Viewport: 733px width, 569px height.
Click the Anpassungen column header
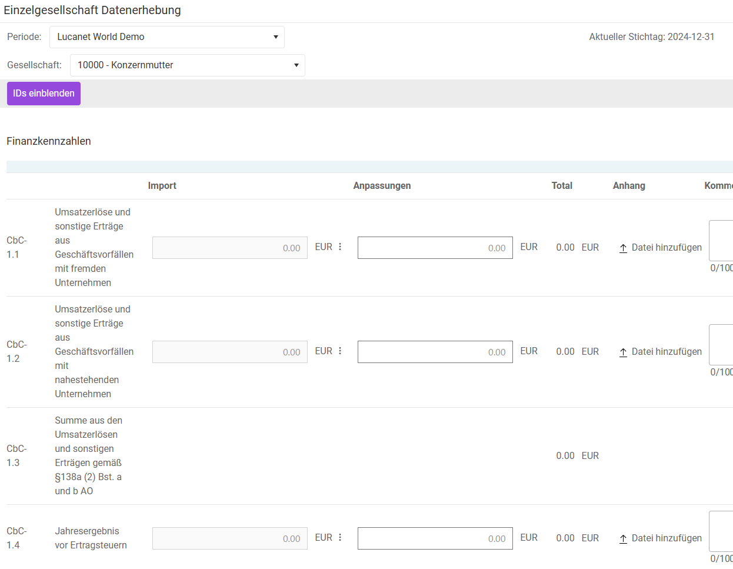(382, 186)
